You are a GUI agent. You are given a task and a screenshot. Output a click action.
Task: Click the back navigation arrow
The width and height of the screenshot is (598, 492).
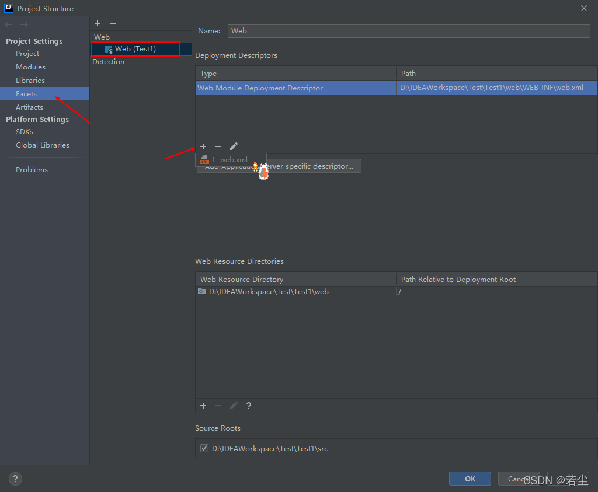(9, 25)
